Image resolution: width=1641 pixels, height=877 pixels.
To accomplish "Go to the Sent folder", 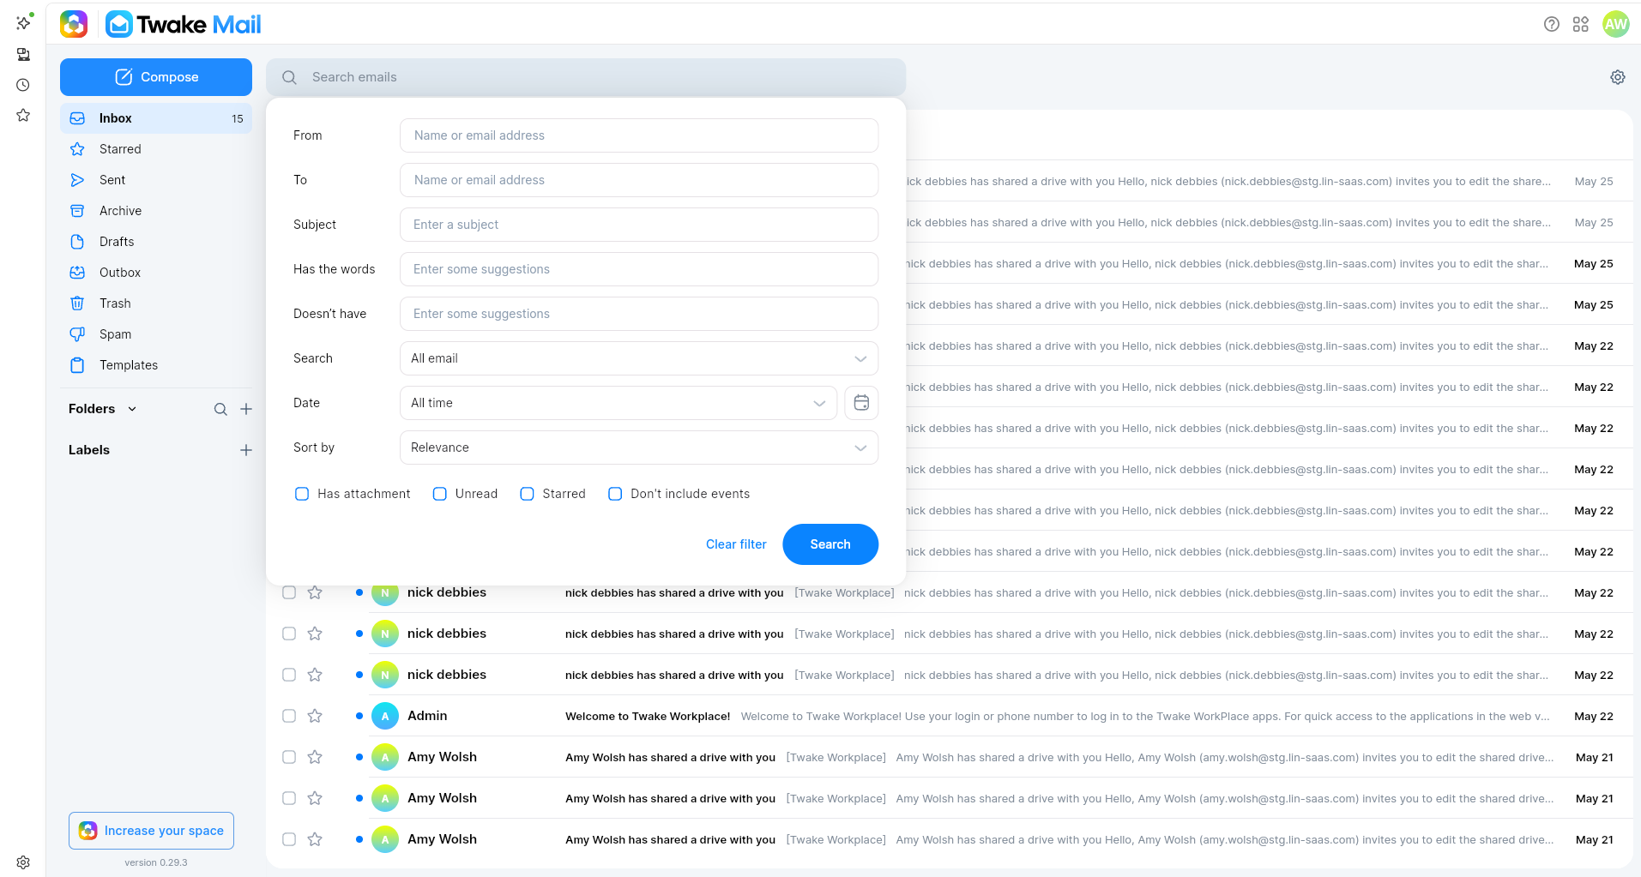I will pos(156,180).
